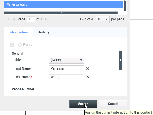The image size is (153, 115).
Task: Assign interaction to this contact
Action: (x=83, y=104)
